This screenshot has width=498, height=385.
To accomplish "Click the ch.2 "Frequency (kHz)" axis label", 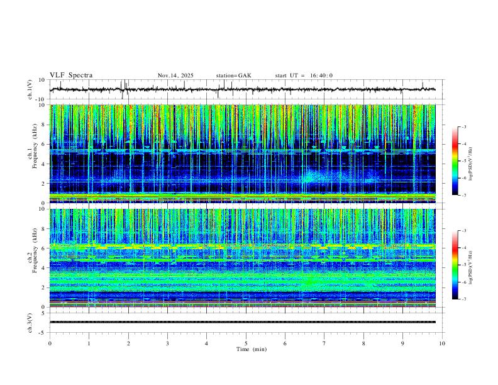I will [35, 250].
